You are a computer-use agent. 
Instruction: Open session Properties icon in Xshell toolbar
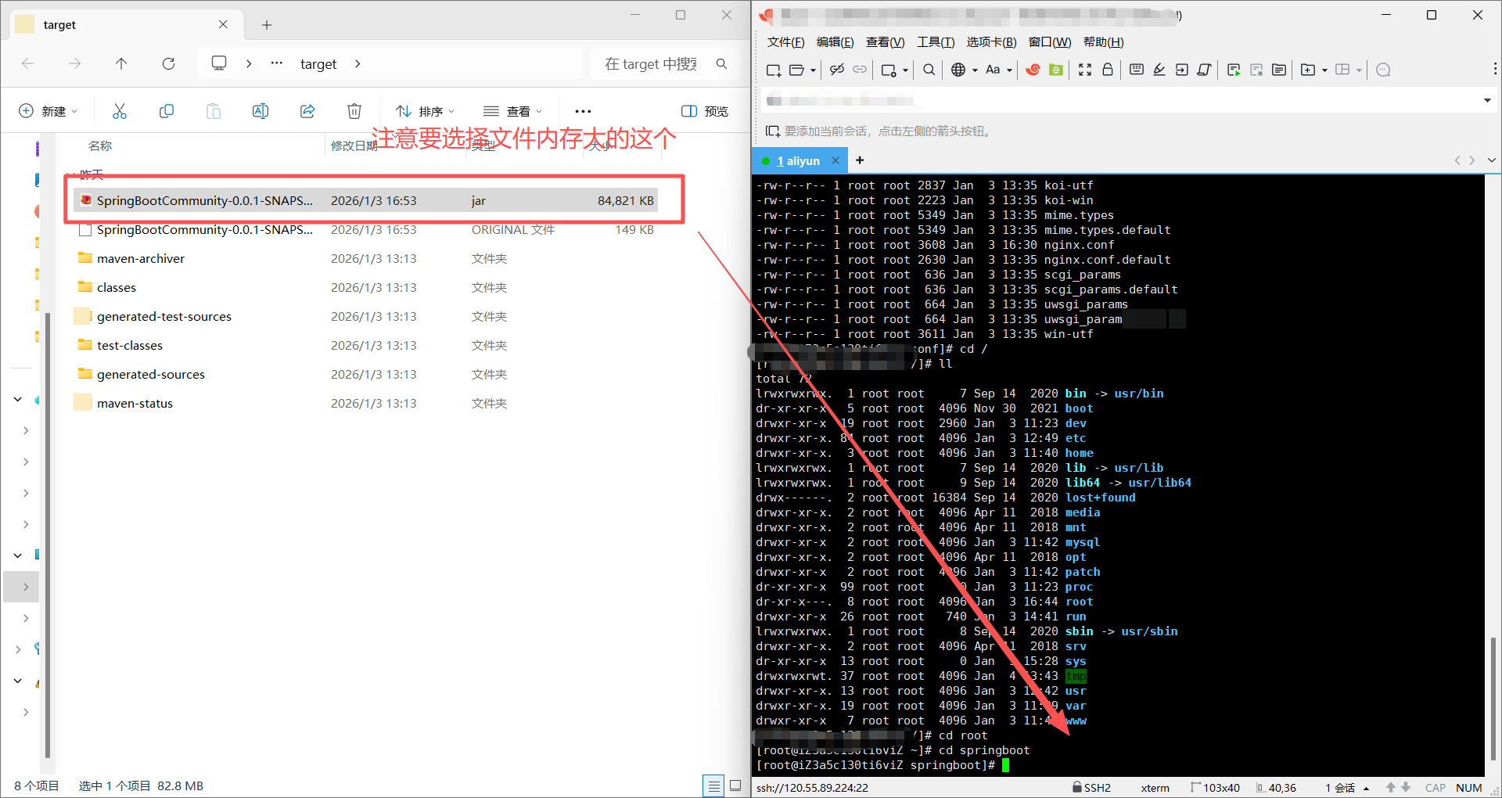[889, 70]
